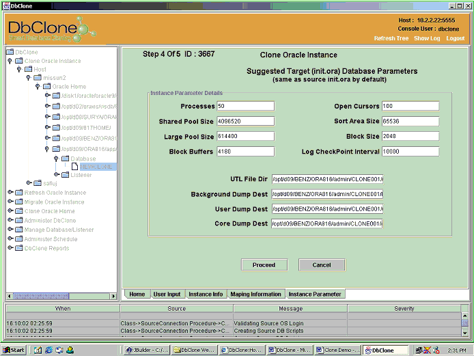Click folder icon beside Manage Database/Listener
The image size is (474, 356).
19,230
